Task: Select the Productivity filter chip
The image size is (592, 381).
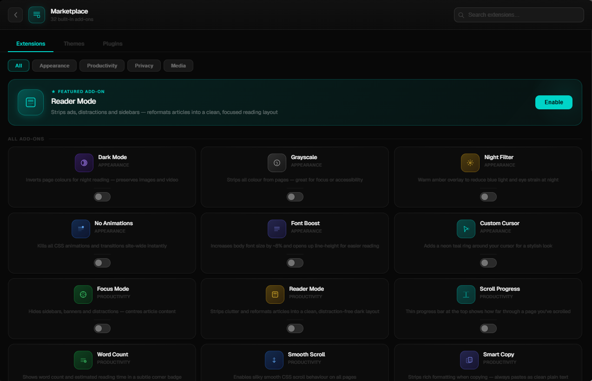Action: pos(102,66)
